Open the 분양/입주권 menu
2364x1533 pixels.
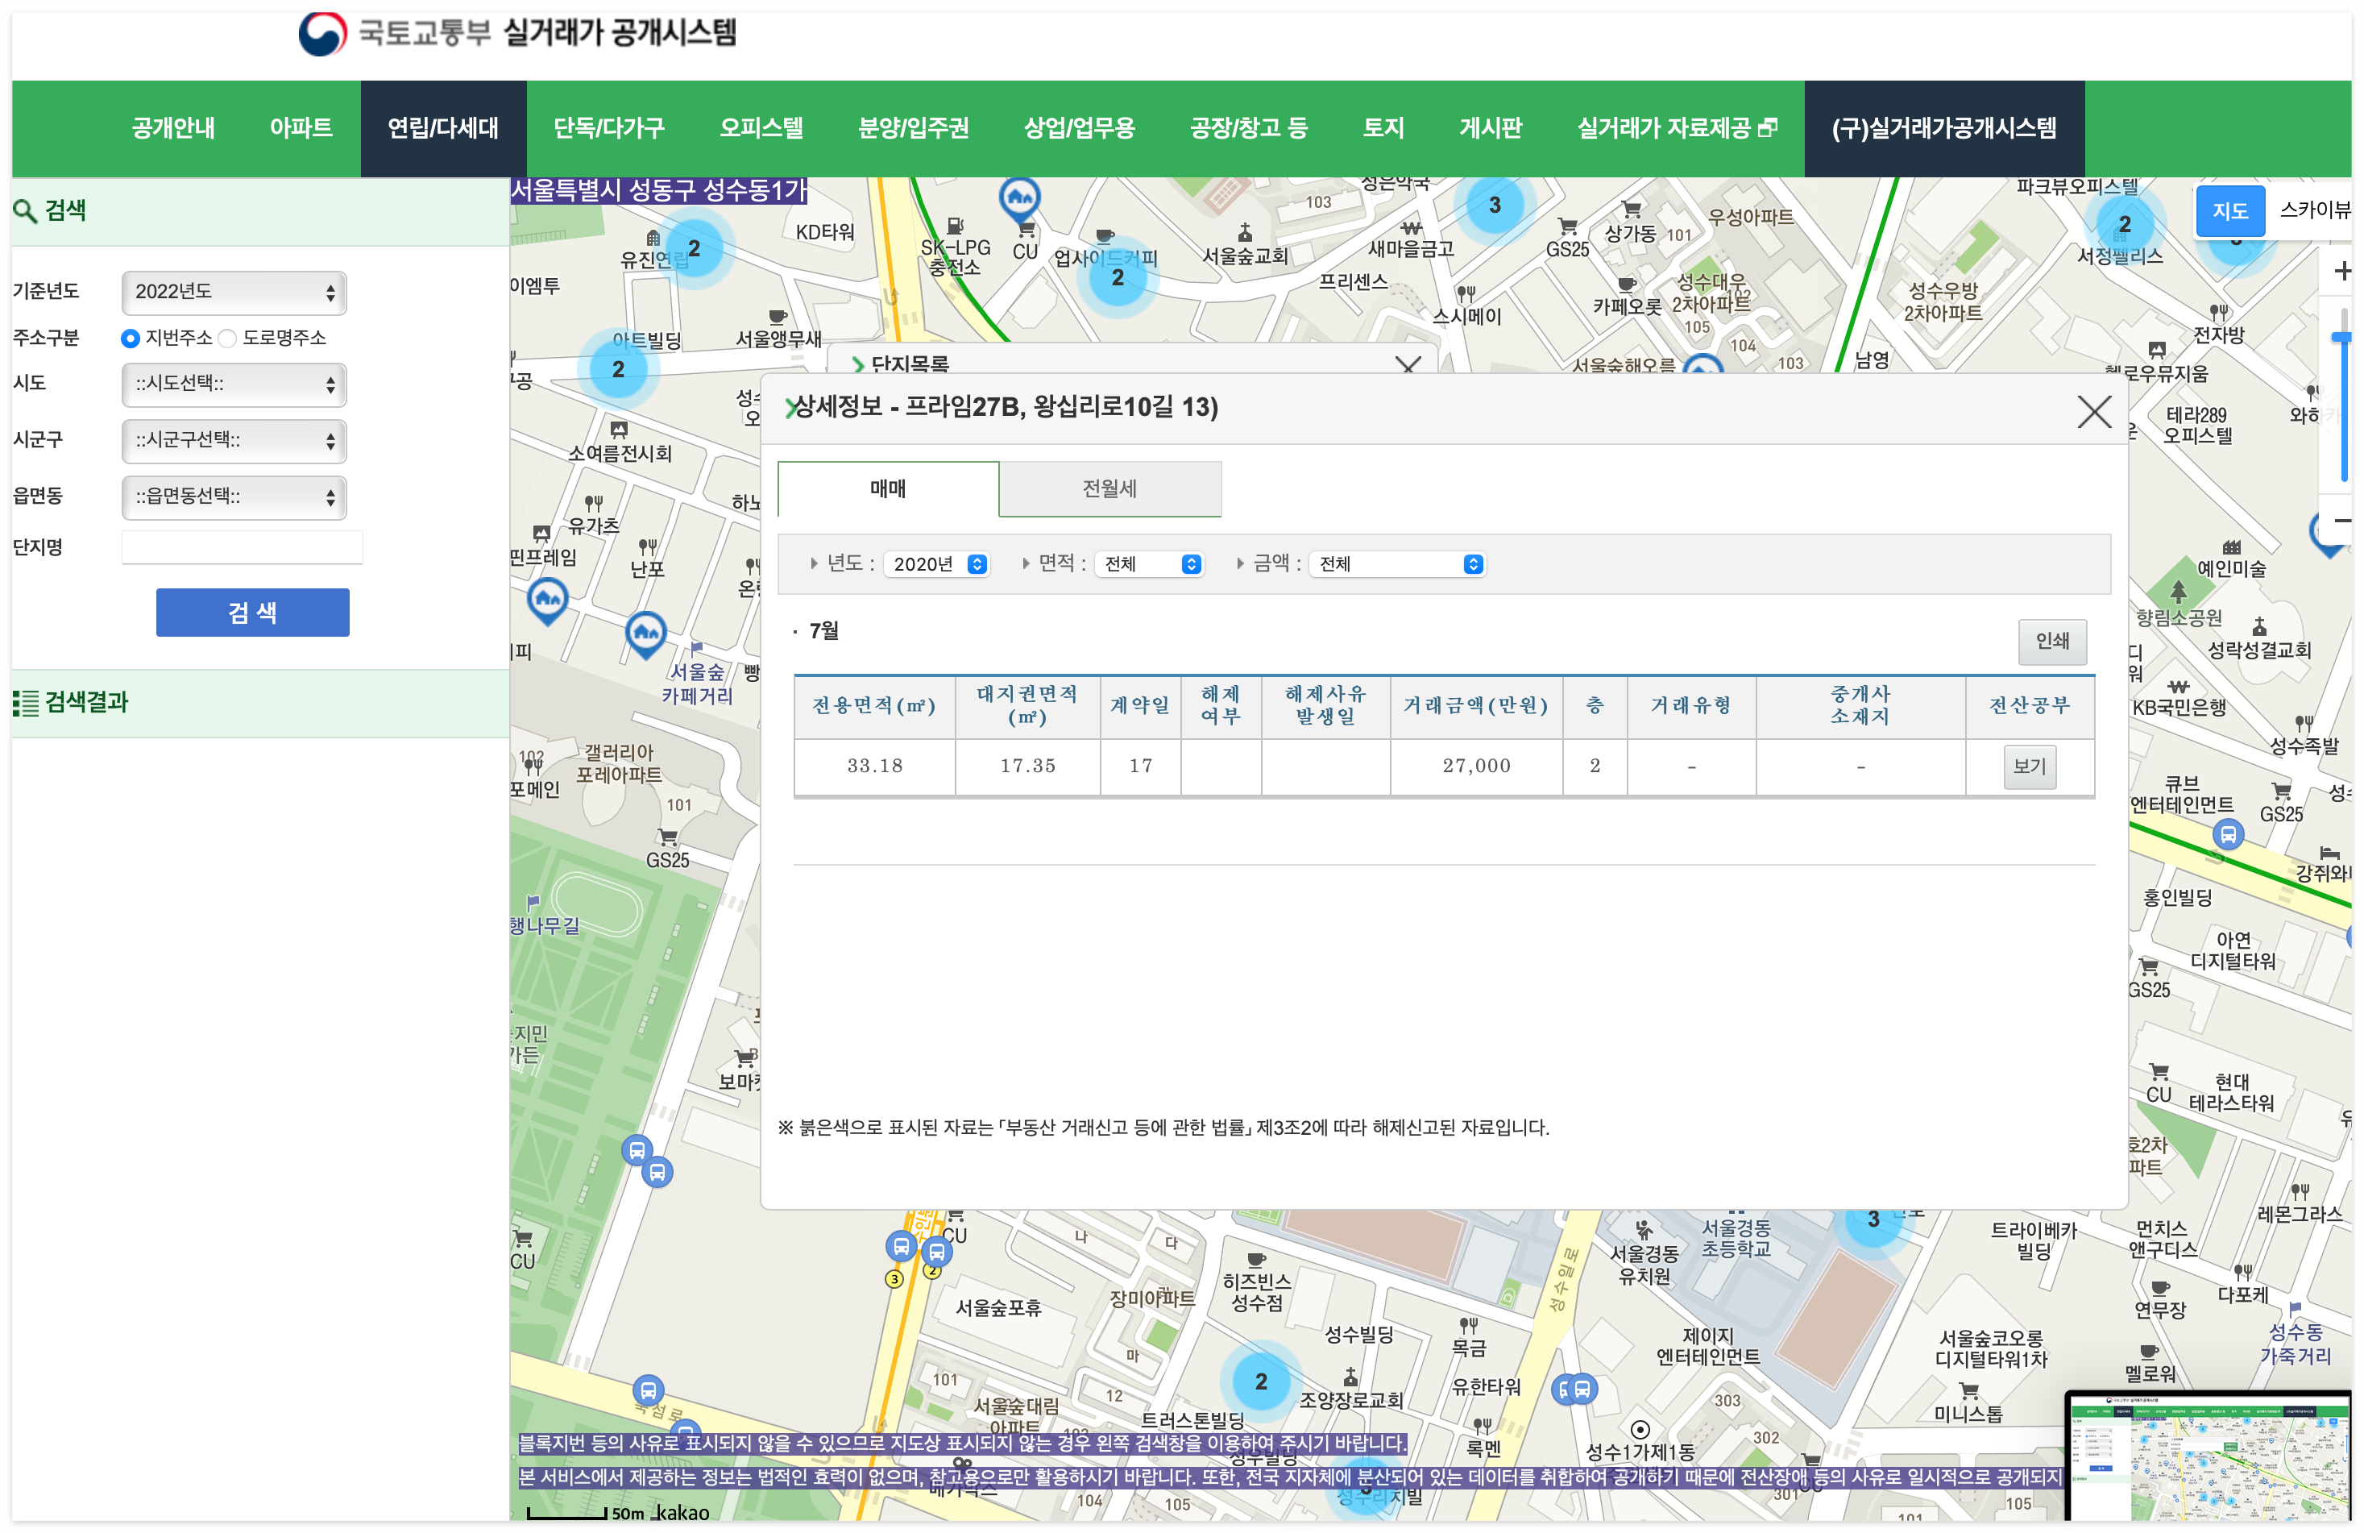(x=913, y=128)
